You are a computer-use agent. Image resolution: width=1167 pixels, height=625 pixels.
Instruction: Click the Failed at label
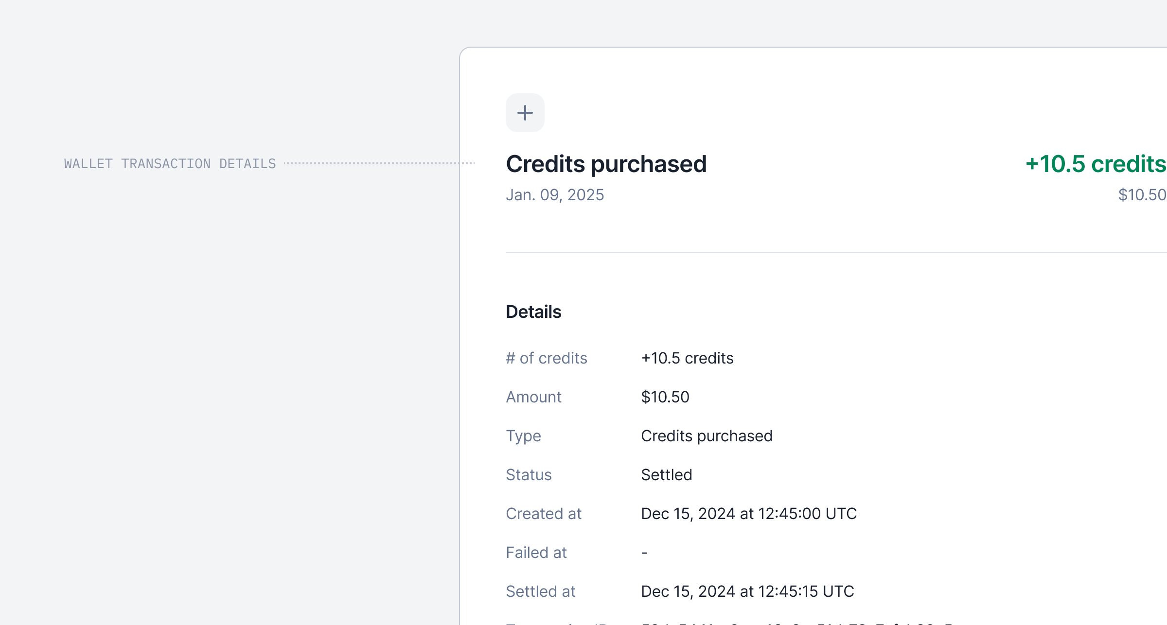(536, 553)
